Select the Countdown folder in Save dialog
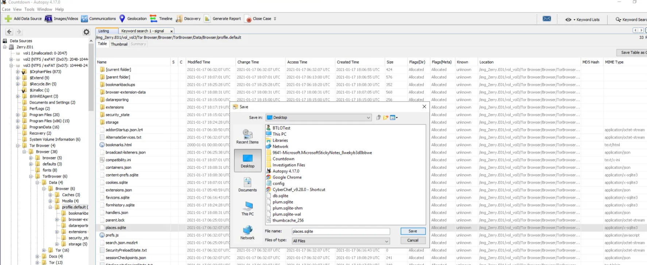Screen dimensions: 647x265 (280, 159)
